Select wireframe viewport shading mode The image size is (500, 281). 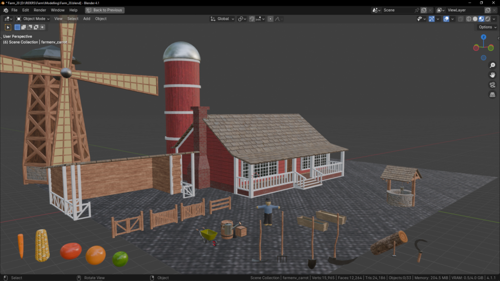(x=469, y=19)
